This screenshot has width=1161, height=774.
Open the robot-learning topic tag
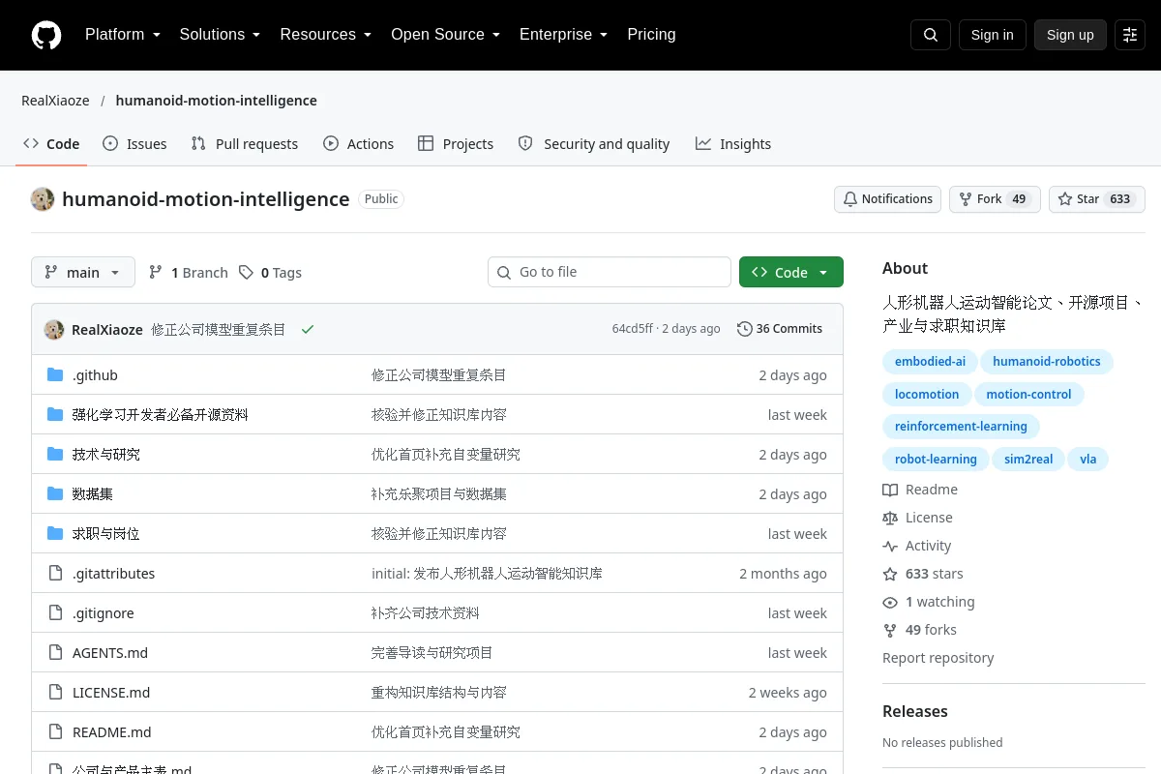coord(936,460)
